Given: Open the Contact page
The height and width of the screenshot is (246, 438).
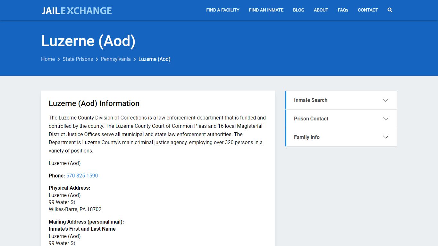Looking at the screenshot, I should coord(368,10).
